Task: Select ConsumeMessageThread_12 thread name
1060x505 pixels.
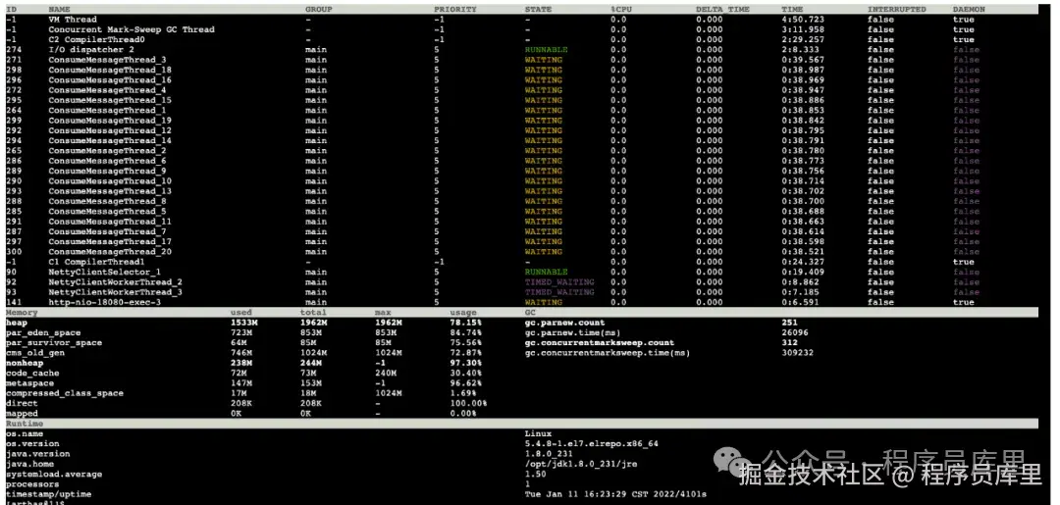Action: pyautogui.click(x=110, y=131)
